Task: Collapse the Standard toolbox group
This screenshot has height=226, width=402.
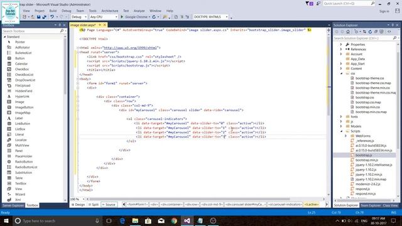Action: (4, 37)
